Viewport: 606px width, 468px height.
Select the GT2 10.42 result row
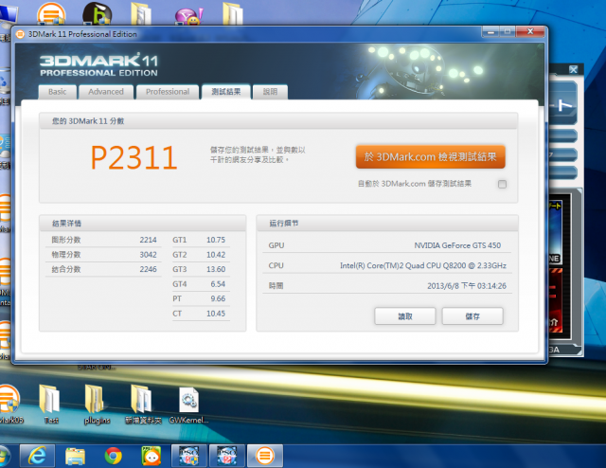[201, 255]
